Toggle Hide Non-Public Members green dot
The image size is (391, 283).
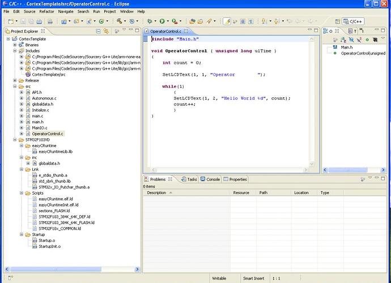pos(367,40)
